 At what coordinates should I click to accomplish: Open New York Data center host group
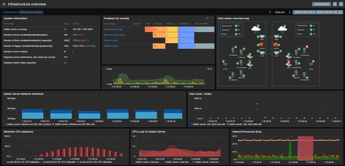(114, 35)
